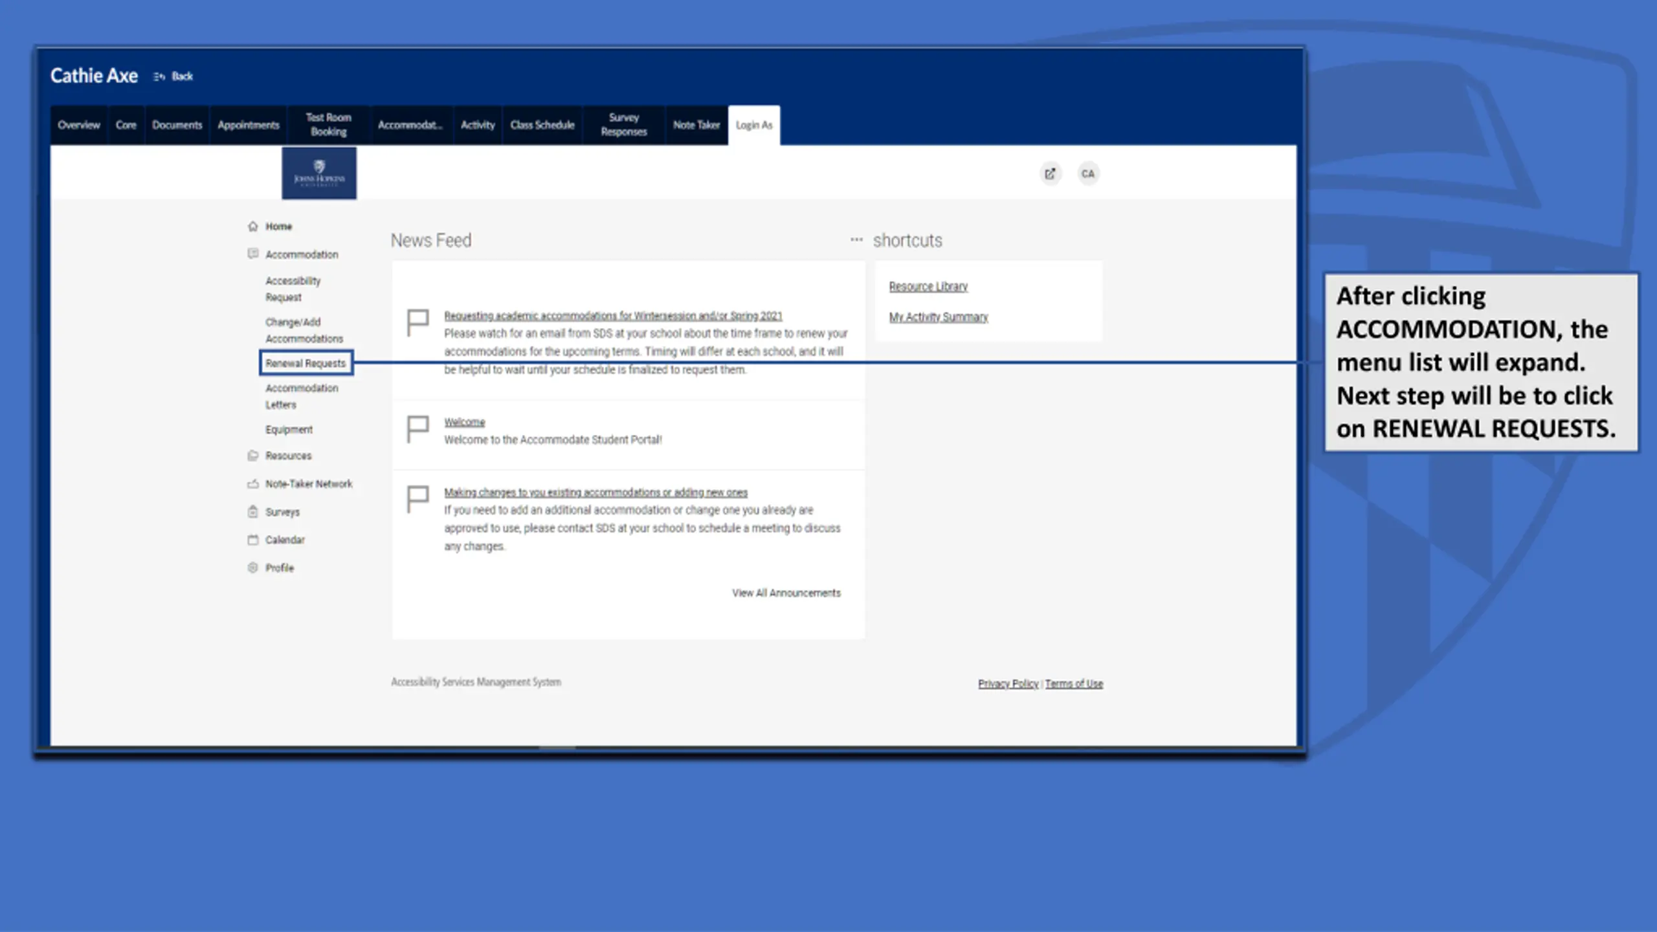
Task: Switch to the Documents tab
Action: pos(177,125)
